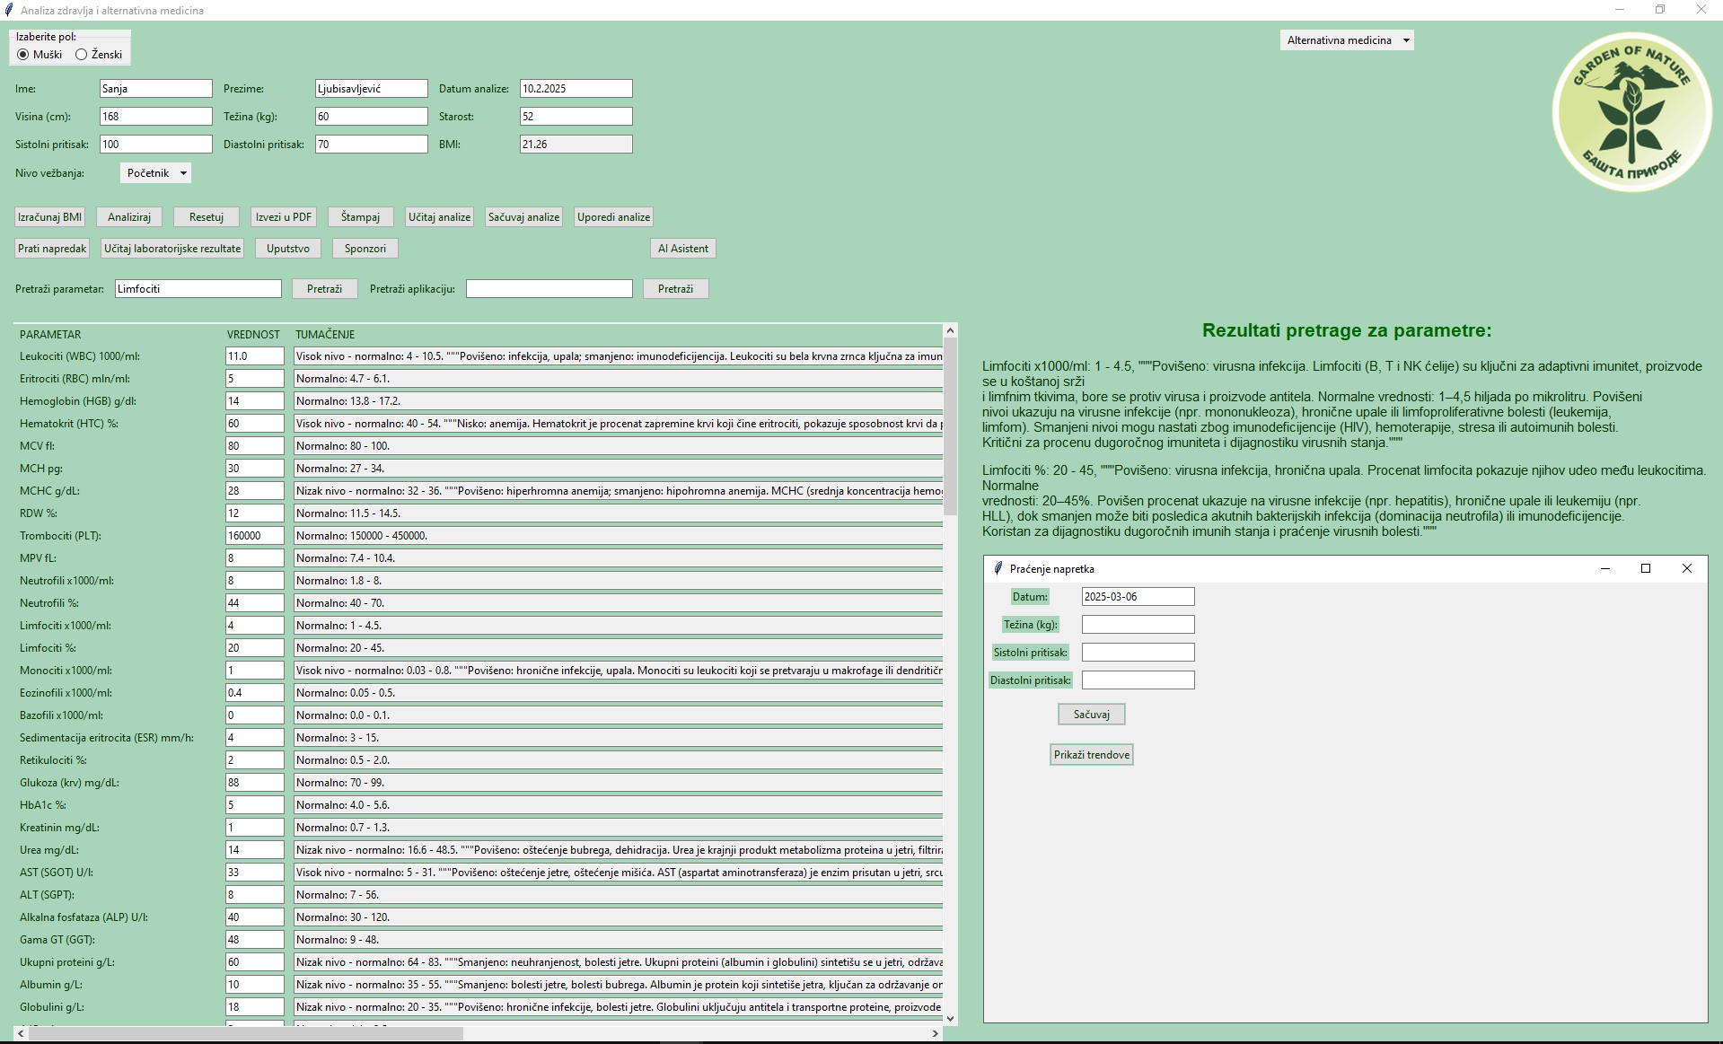Click Diastolni pritisak field in Praćenje napretka

click(x=1138, y=680)
